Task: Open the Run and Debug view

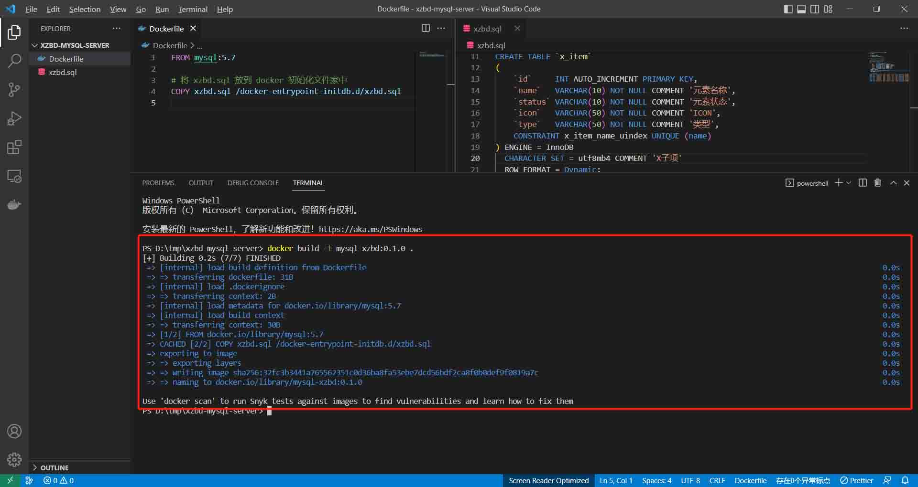Action: point(14,118)
